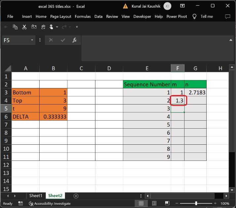Switch to Normal view in status bar

point(141,203)
